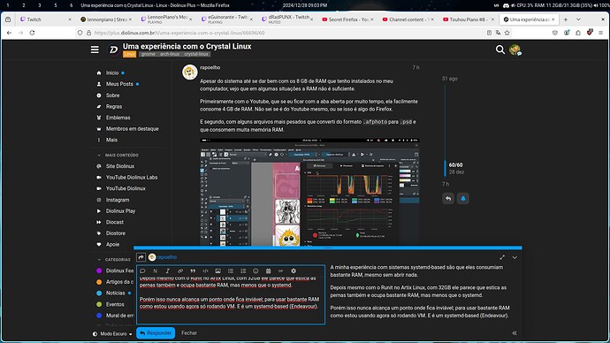
Task: Hide the preview pane with double chevron
Action: click(x=515, y=333)
